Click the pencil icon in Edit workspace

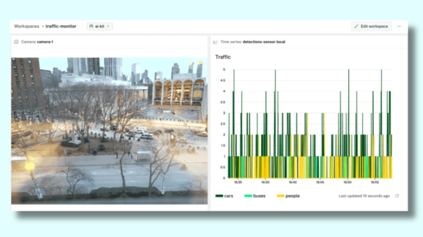coord(356,26)
